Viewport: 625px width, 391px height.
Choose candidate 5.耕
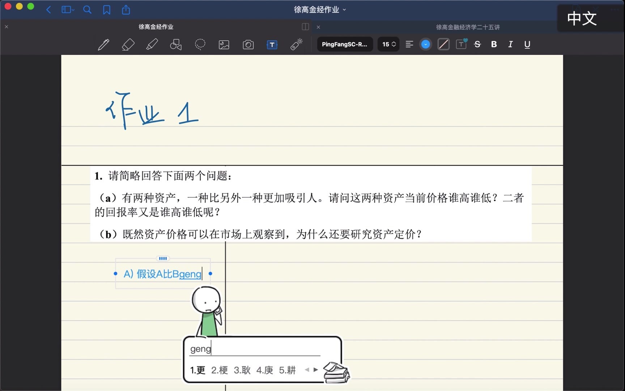pyautogui.click(x=287, y=370)
